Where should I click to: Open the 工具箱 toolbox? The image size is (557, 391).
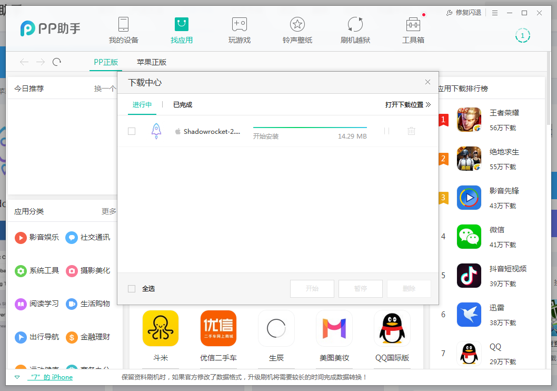point(413,31)
